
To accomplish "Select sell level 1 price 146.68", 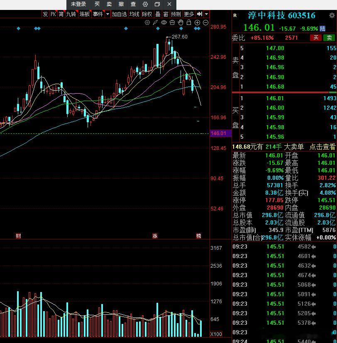I will 275,87.
